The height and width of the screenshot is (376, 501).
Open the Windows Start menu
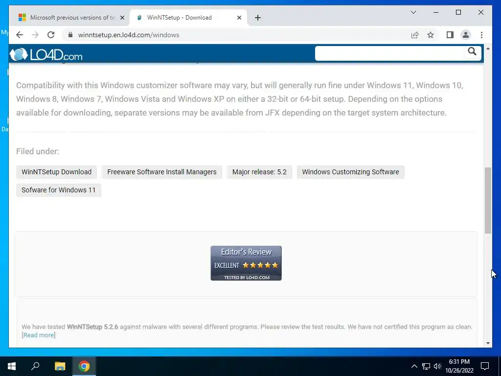12,366
